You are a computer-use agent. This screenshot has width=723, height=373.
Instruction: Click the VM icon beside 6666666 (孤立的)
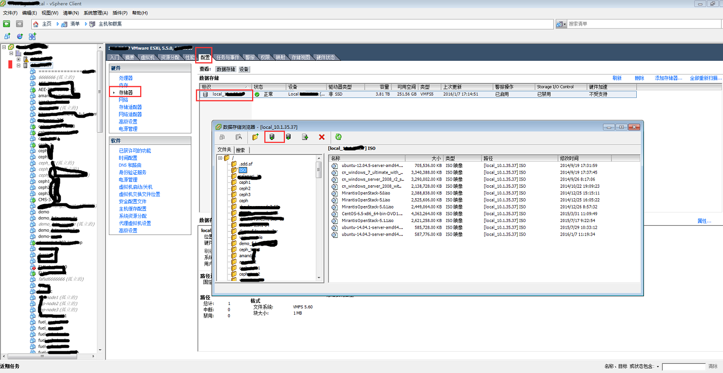[33, 77]
